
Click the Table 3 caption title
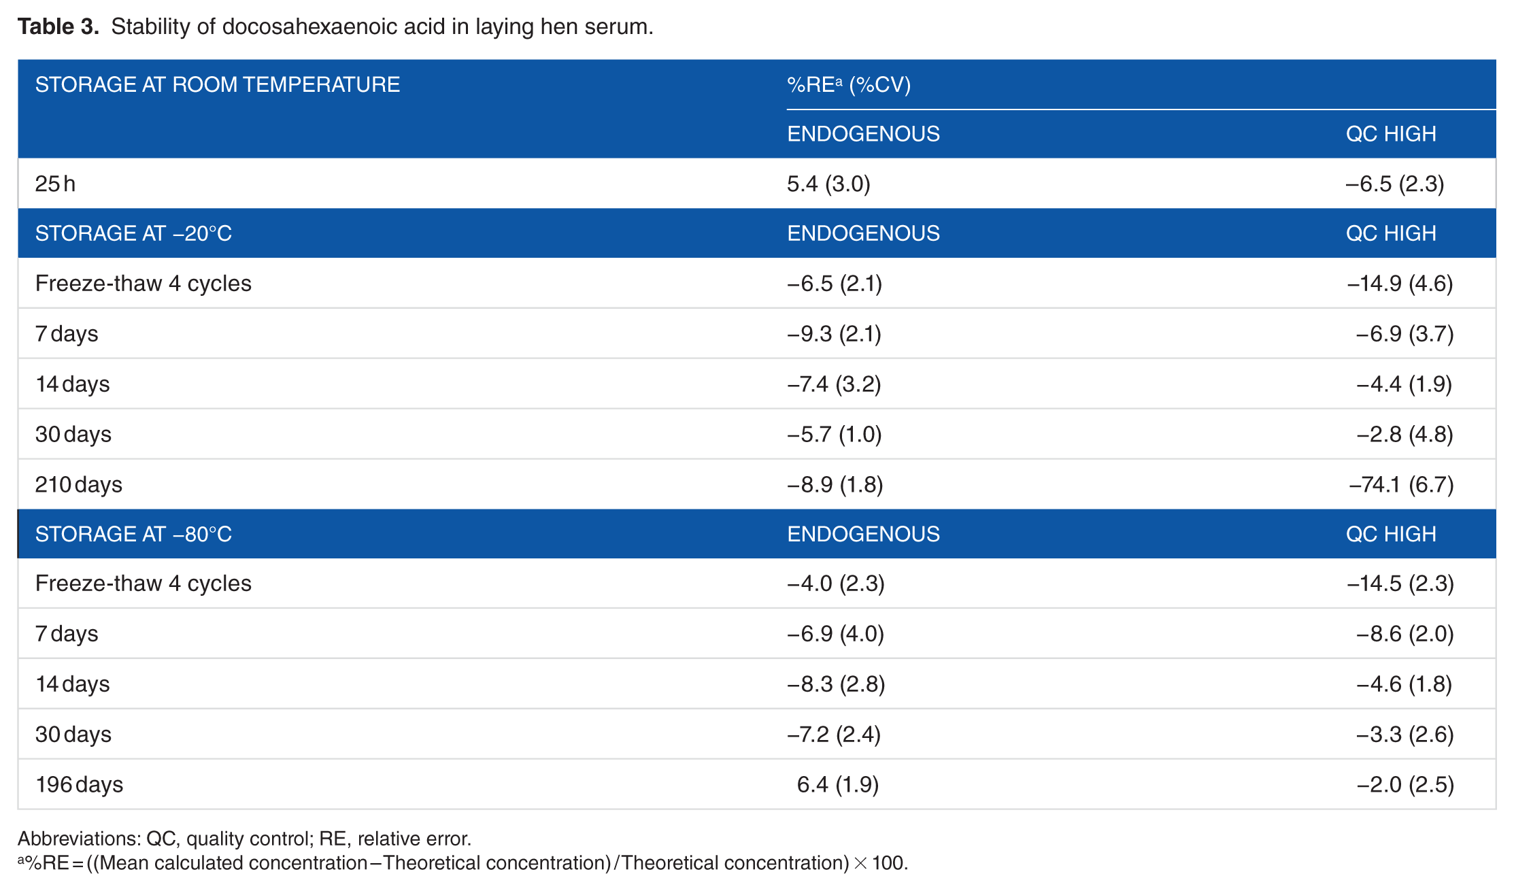[335, 27]
